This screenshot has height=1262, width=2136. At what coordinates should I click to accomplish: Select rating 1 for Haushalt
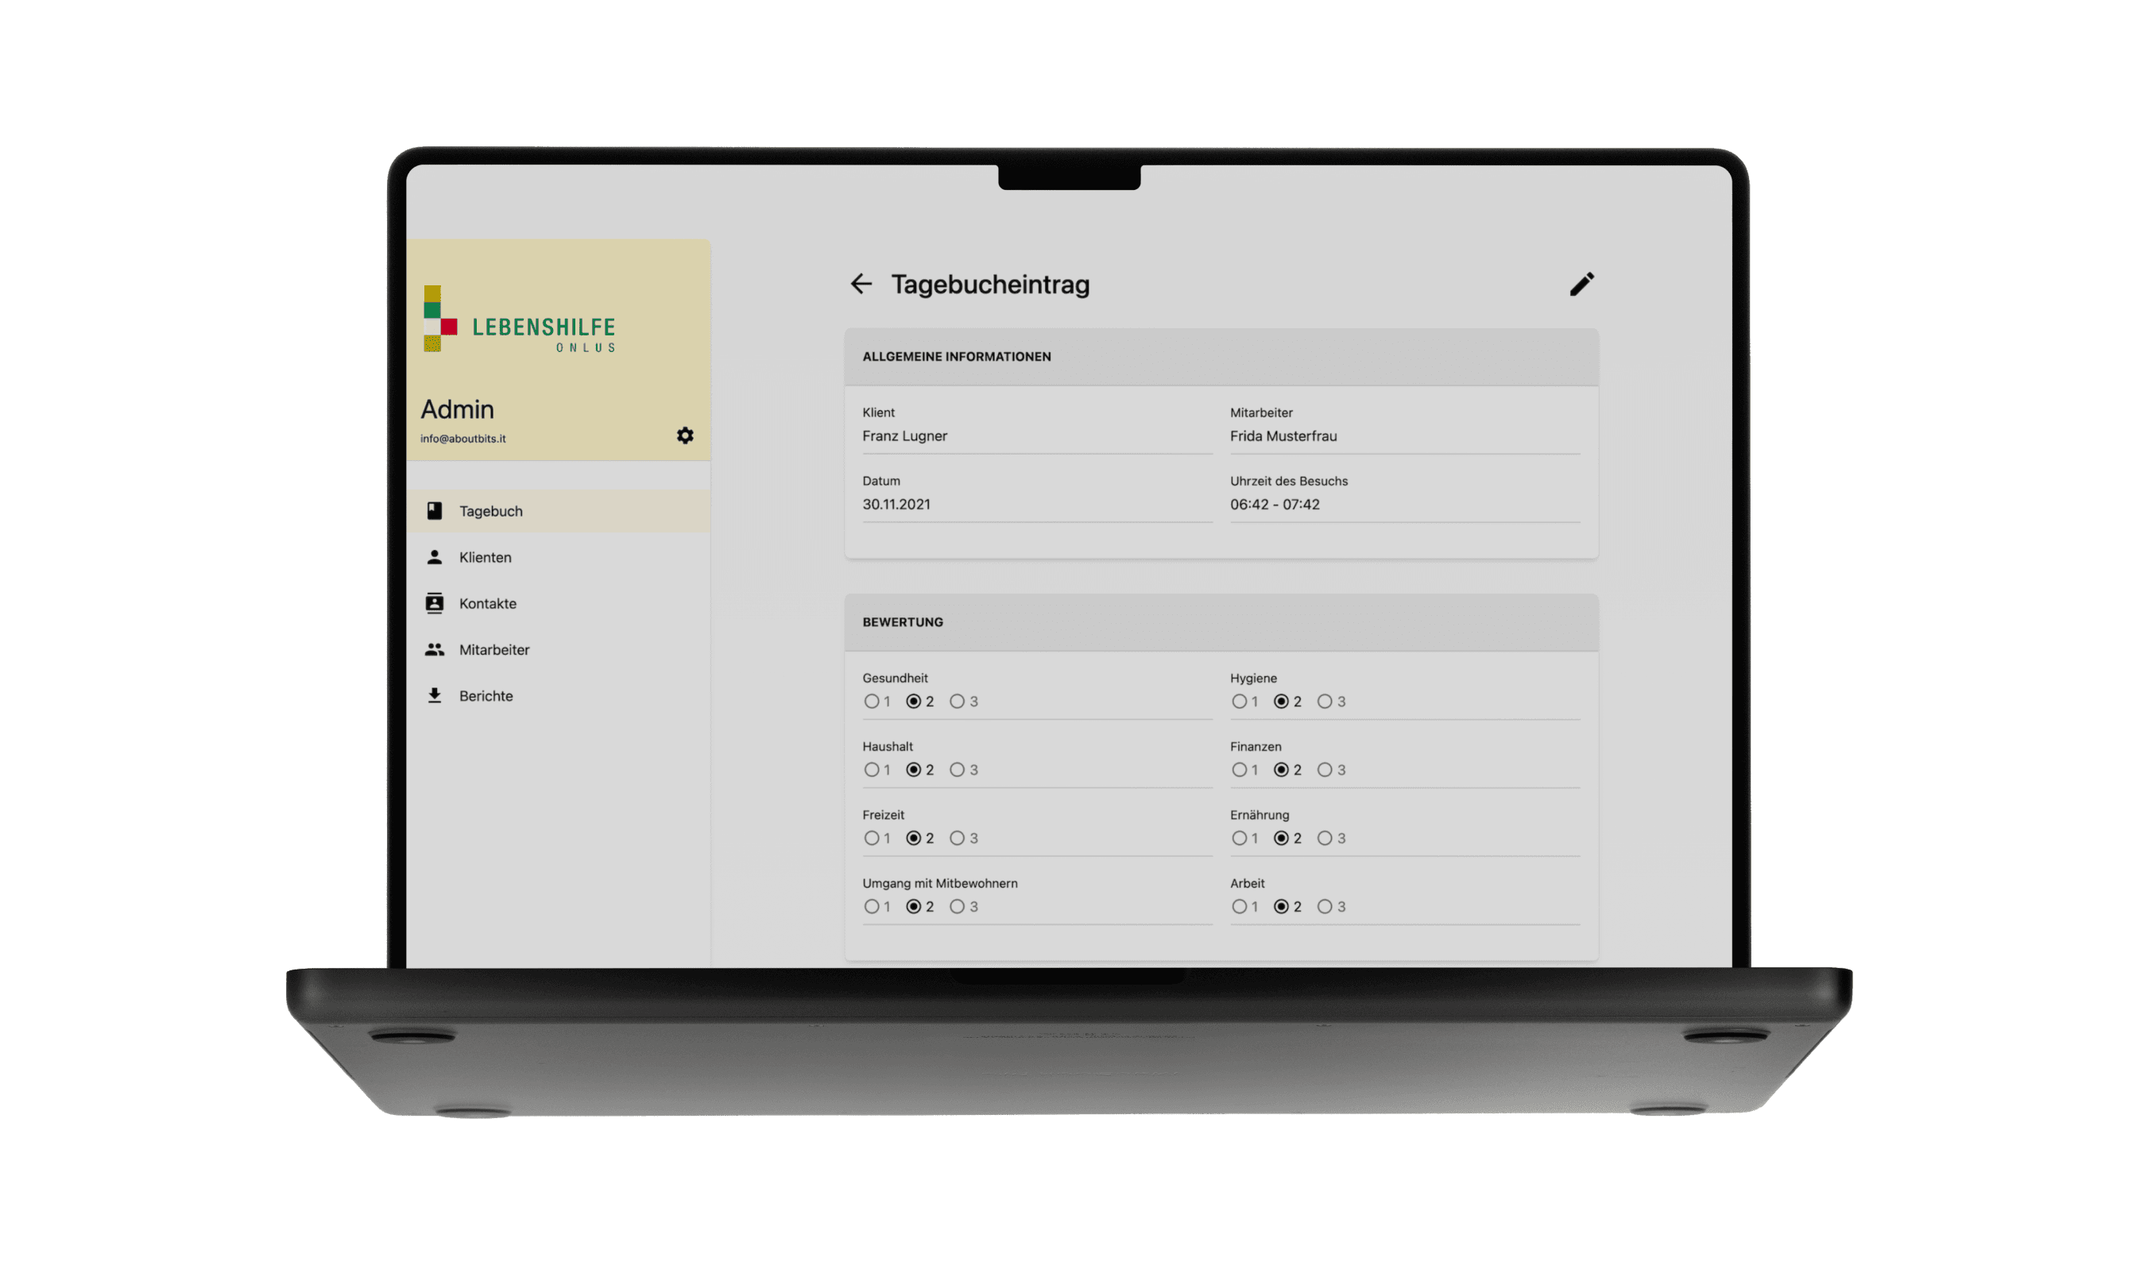tap(872, 769)
